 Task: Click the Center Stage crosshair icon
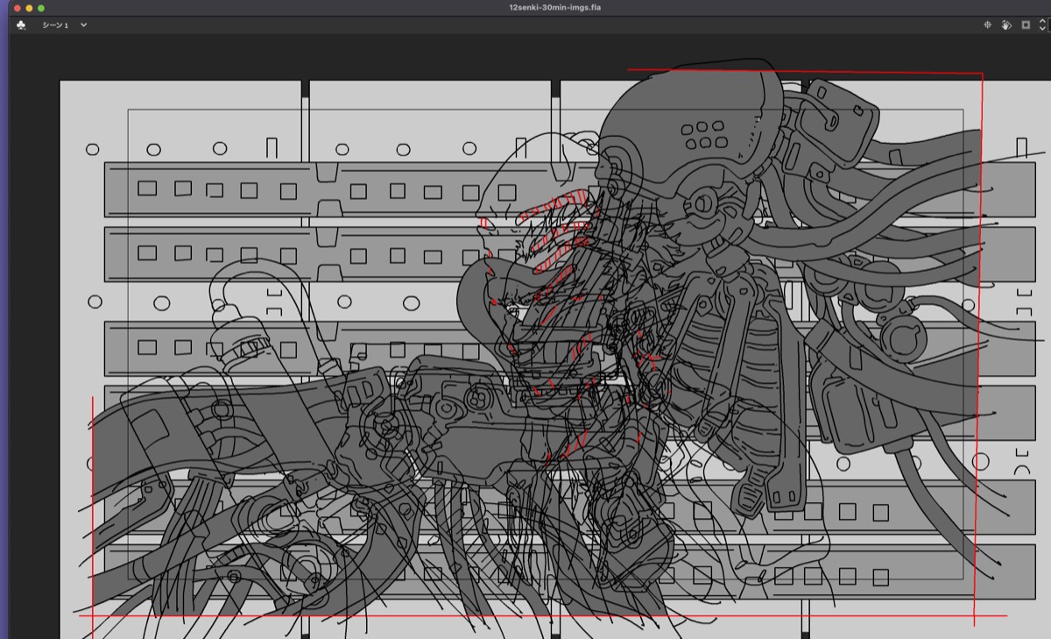tap(987, 25)
